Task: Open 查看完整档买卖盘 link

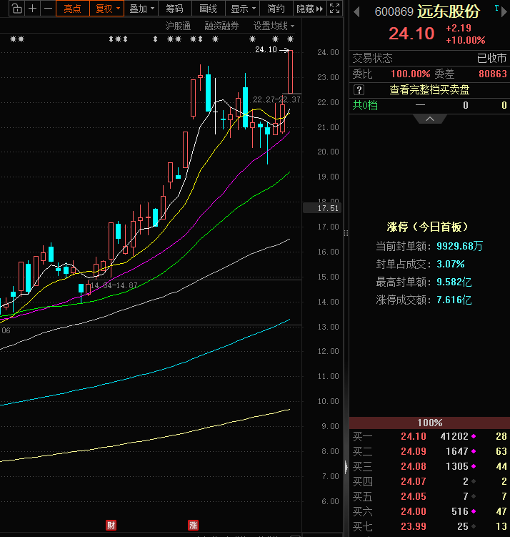Action: pyautogui.click(x=429, y=89)
